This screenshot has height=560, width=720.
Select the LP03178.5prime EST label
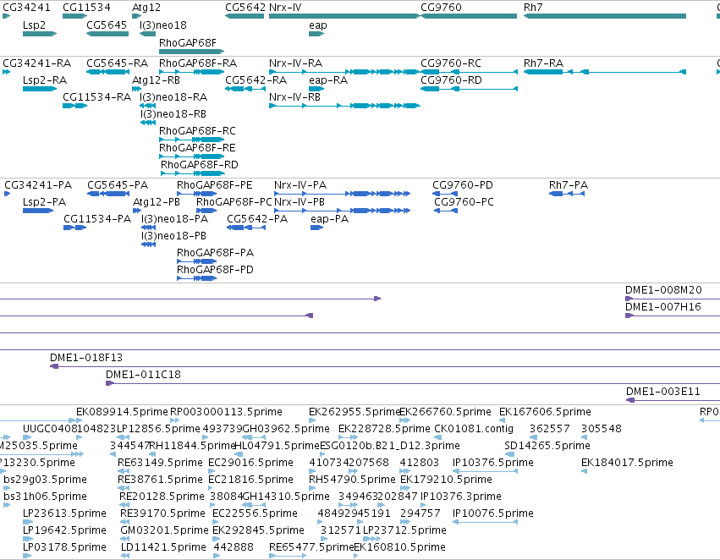coord(65,547)
